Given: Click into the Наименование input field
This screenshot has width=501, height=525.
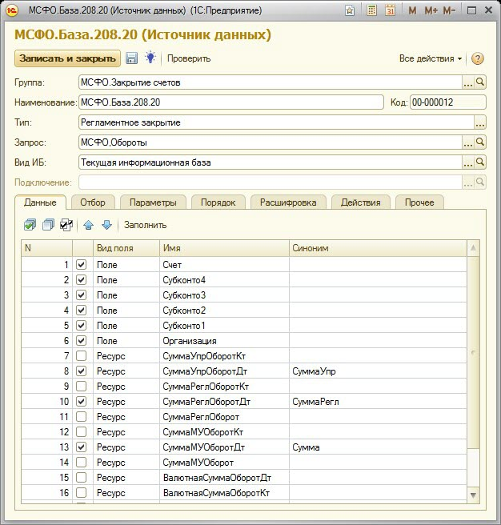Looking at the screenshot, I should click(230, 102).
